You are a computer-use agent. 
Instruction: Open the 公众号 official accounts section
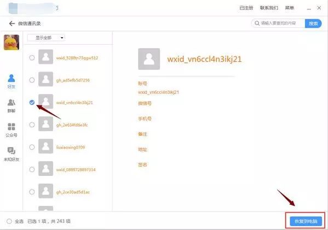(x=11, y=130)
